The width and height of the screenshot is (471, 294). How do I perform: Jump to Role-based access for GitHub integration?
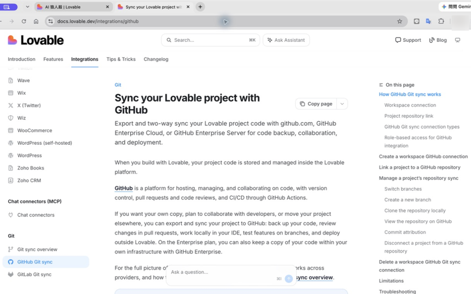[x=418, y=141]
